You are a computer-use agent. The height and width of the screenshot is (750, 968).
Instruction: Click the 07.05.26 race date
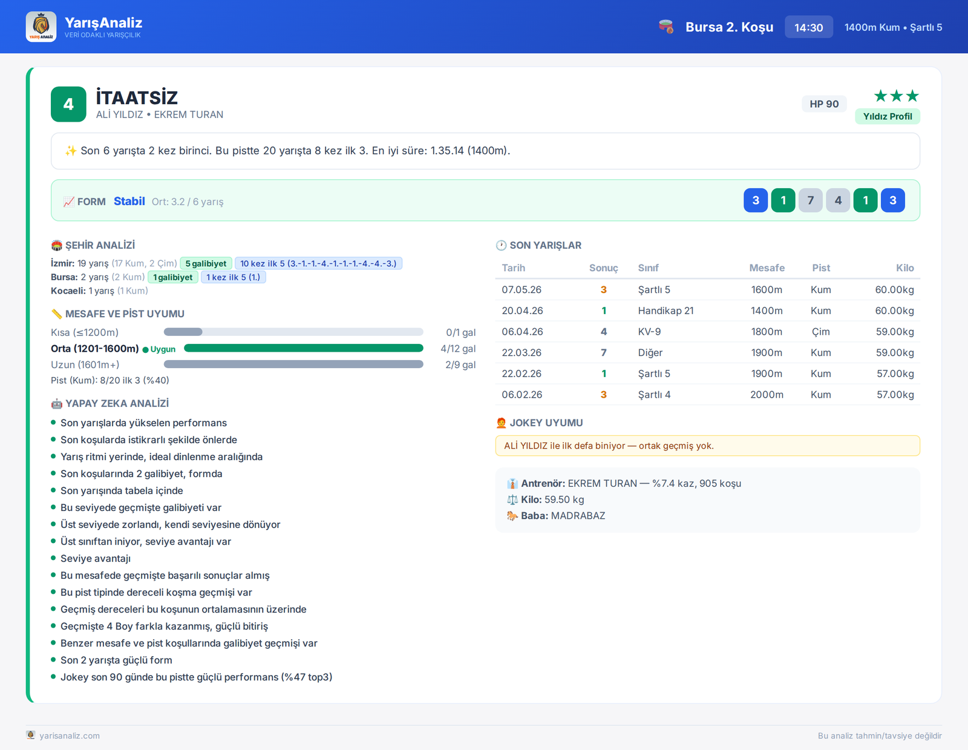522,289
